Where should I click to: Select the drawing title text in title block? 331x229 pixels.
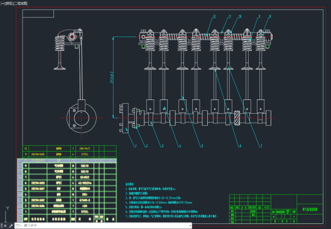pos(310,209)
